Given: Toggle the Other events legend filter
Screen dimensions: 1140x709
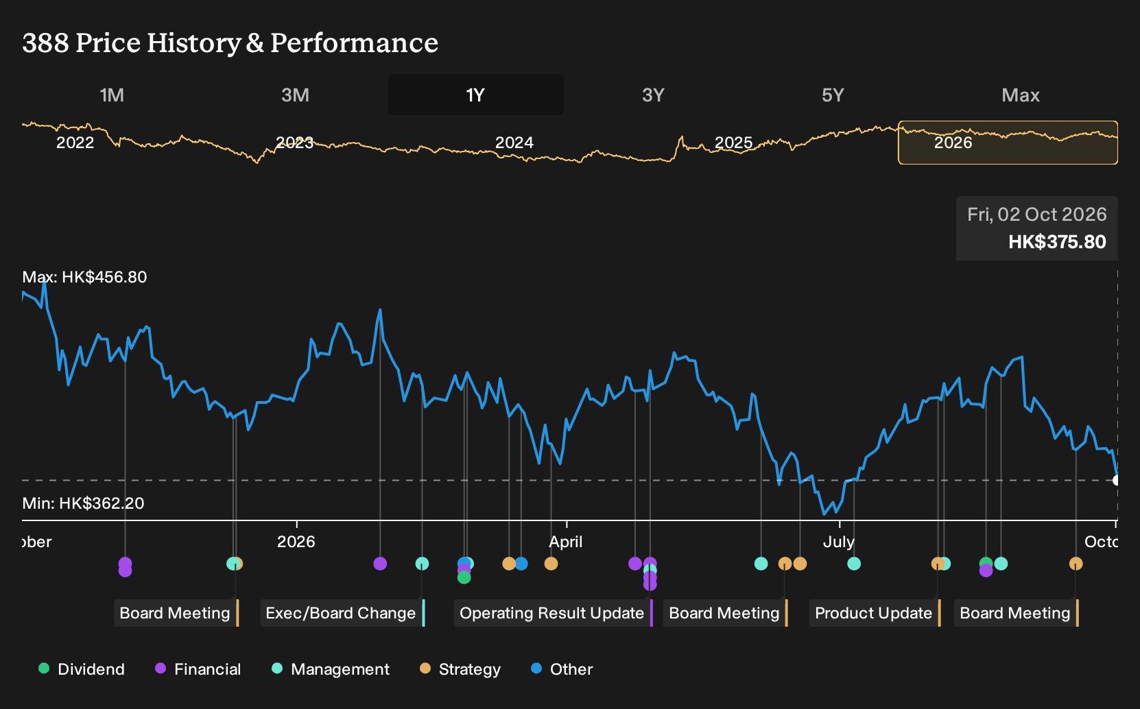Looking at the screenshot, I should click(x=562, y=669).
